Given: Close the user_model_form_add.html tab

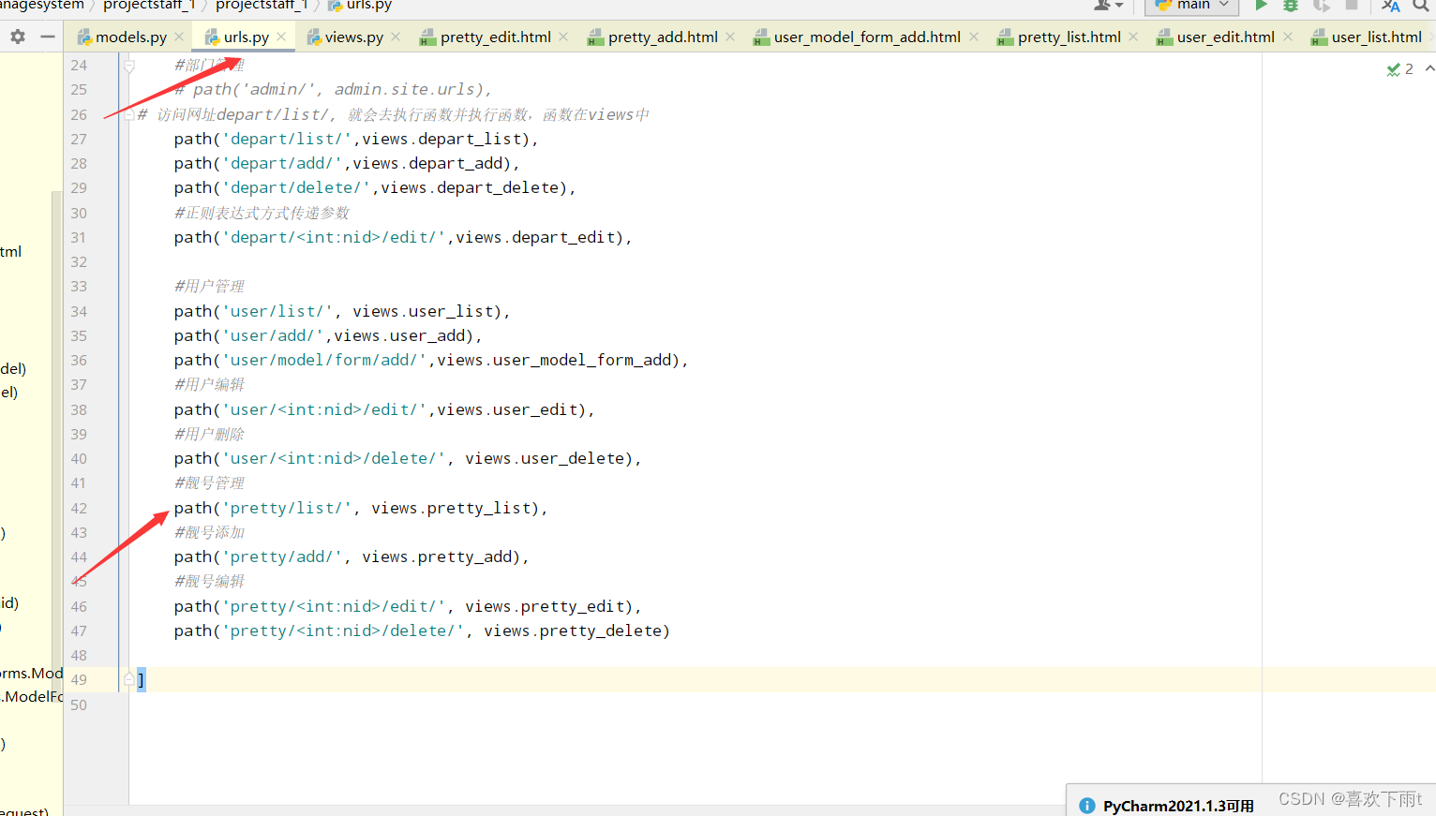Looking at the screenshot, I should point(974,37).
